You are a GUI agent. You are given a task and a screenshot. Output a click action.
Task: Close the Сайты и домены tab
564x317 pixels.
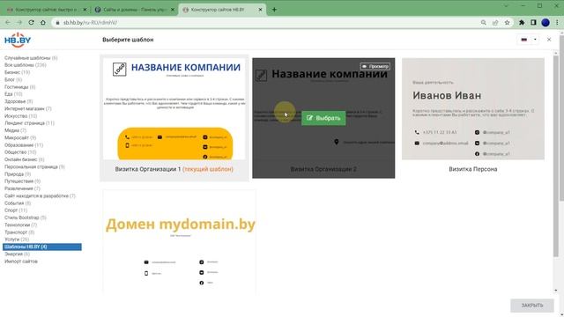tap(173, 10)
